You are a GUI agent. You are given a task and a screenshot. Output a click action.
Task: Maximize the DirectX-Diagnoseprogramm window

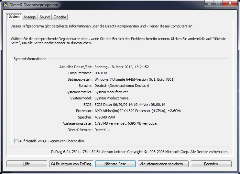[x=218, y=3]
